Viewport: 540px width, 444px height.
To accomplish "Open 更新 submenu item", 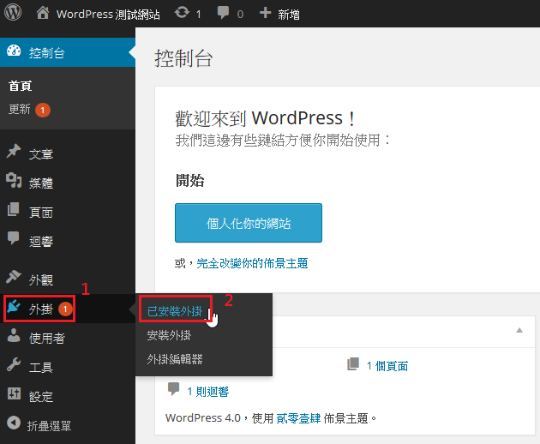I will point(19,109).
